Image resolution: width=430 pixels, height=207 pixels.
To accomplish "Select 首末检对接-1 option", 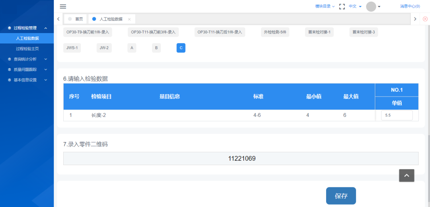I will pyautogui.click(x=319, y=32).
